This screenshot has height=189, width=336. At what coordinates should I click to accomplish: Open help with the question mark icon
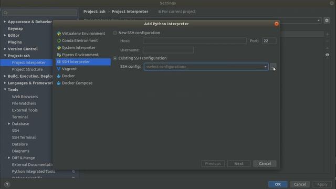[7, 184]
